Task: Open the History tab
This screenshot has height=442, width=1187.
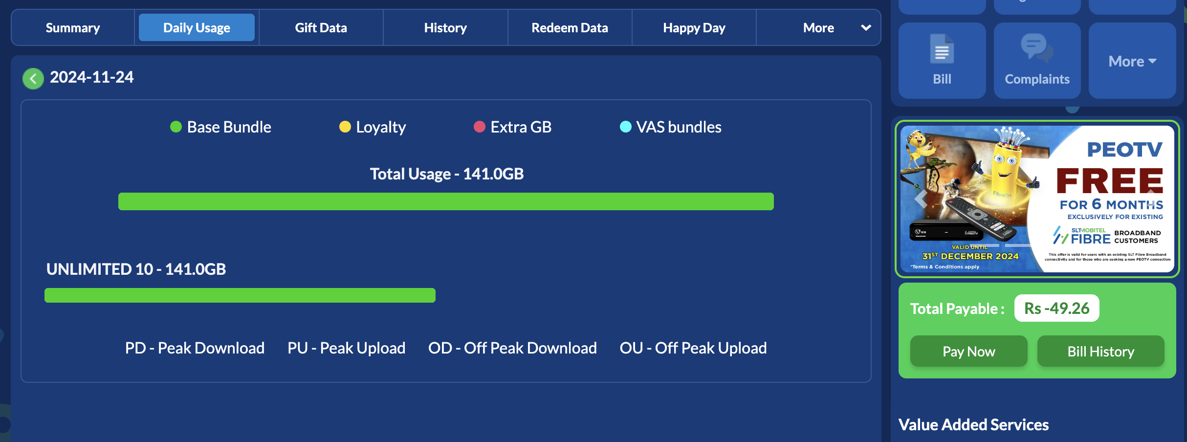Action: coord(445,28)
